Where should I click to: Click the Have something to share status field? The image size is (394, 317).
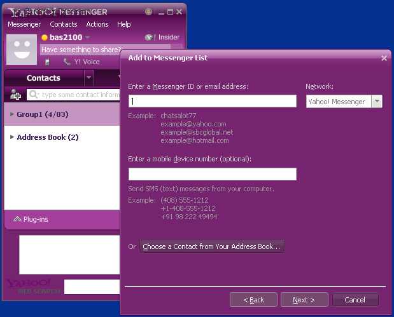point(106,50)
